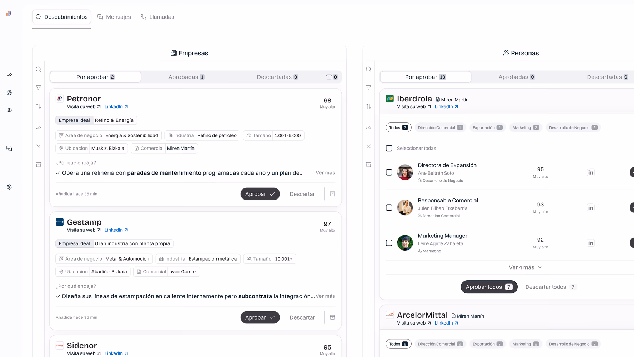Open the double-check icon in left sidebar

click(9, 75)
